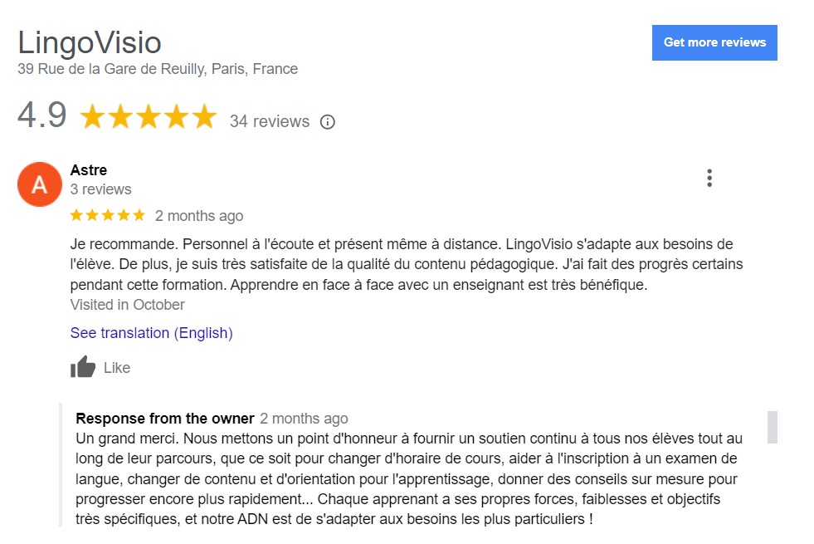
Task: Click the business name LingoVisio
Action: pos(89,42)
